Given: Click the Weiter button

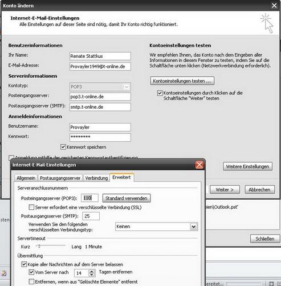Looking at the screenshot, I should click(x=225, y=189).
